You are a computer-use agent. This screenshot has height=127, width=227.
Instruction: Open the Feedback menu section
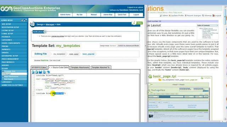coord(13,37)
